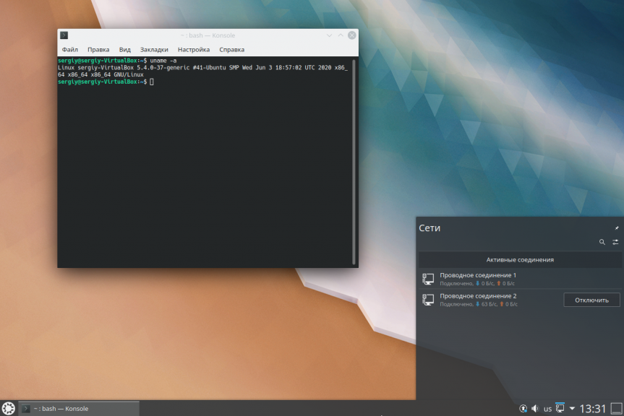Expand Проводное соединение 2 details

[x=492, y=300]
